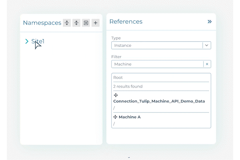The image size is (240, 160).
Task: Collapse the References panel with double chevron
Action: [209, 22]
